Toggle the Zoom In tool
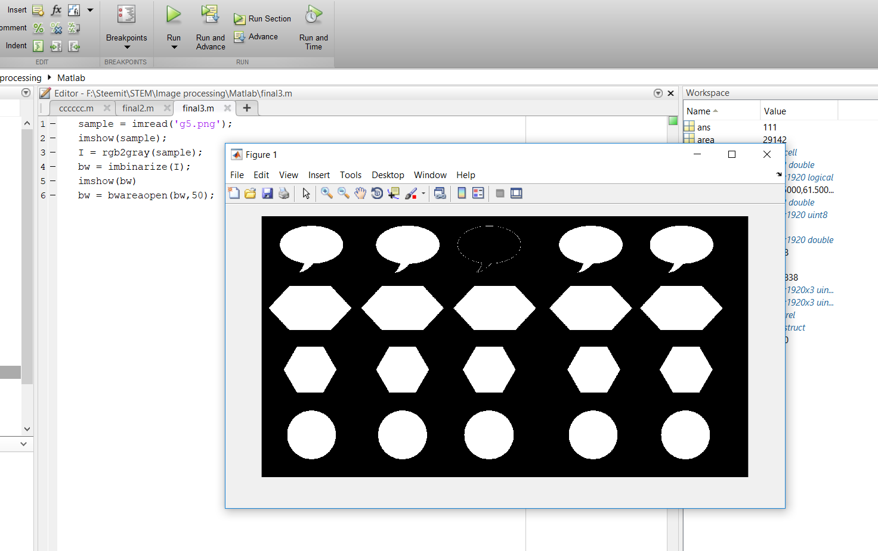 (327, 193)
